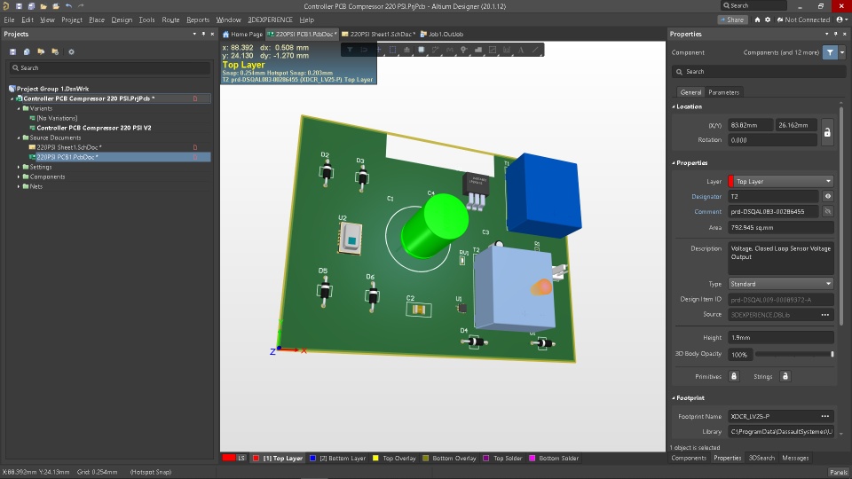Viewport: 852px width, 479px height.
Task: Click the Redo arrow icon
Action: click(81, 6)
